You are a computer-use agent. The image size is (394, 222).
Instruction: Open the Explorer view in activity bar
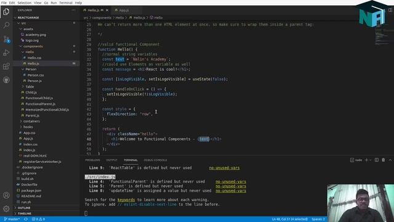(6, 12)
